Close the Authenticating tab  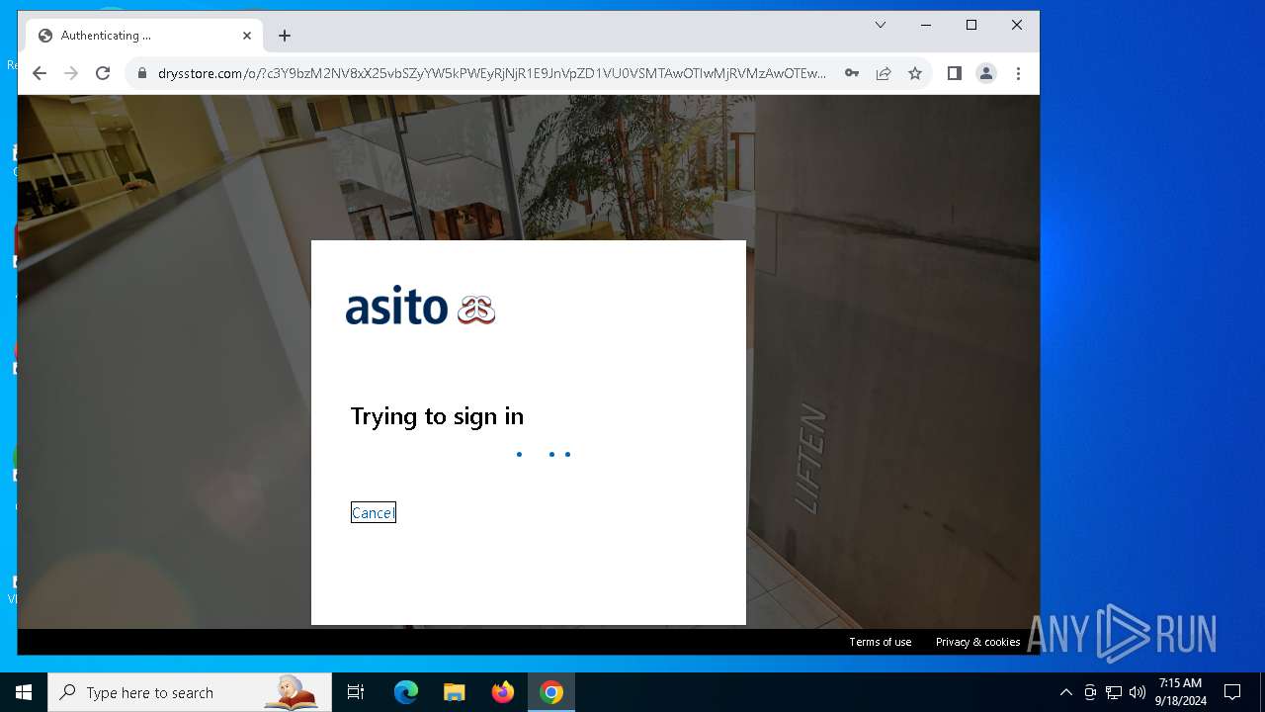click(x=247, y=36)
